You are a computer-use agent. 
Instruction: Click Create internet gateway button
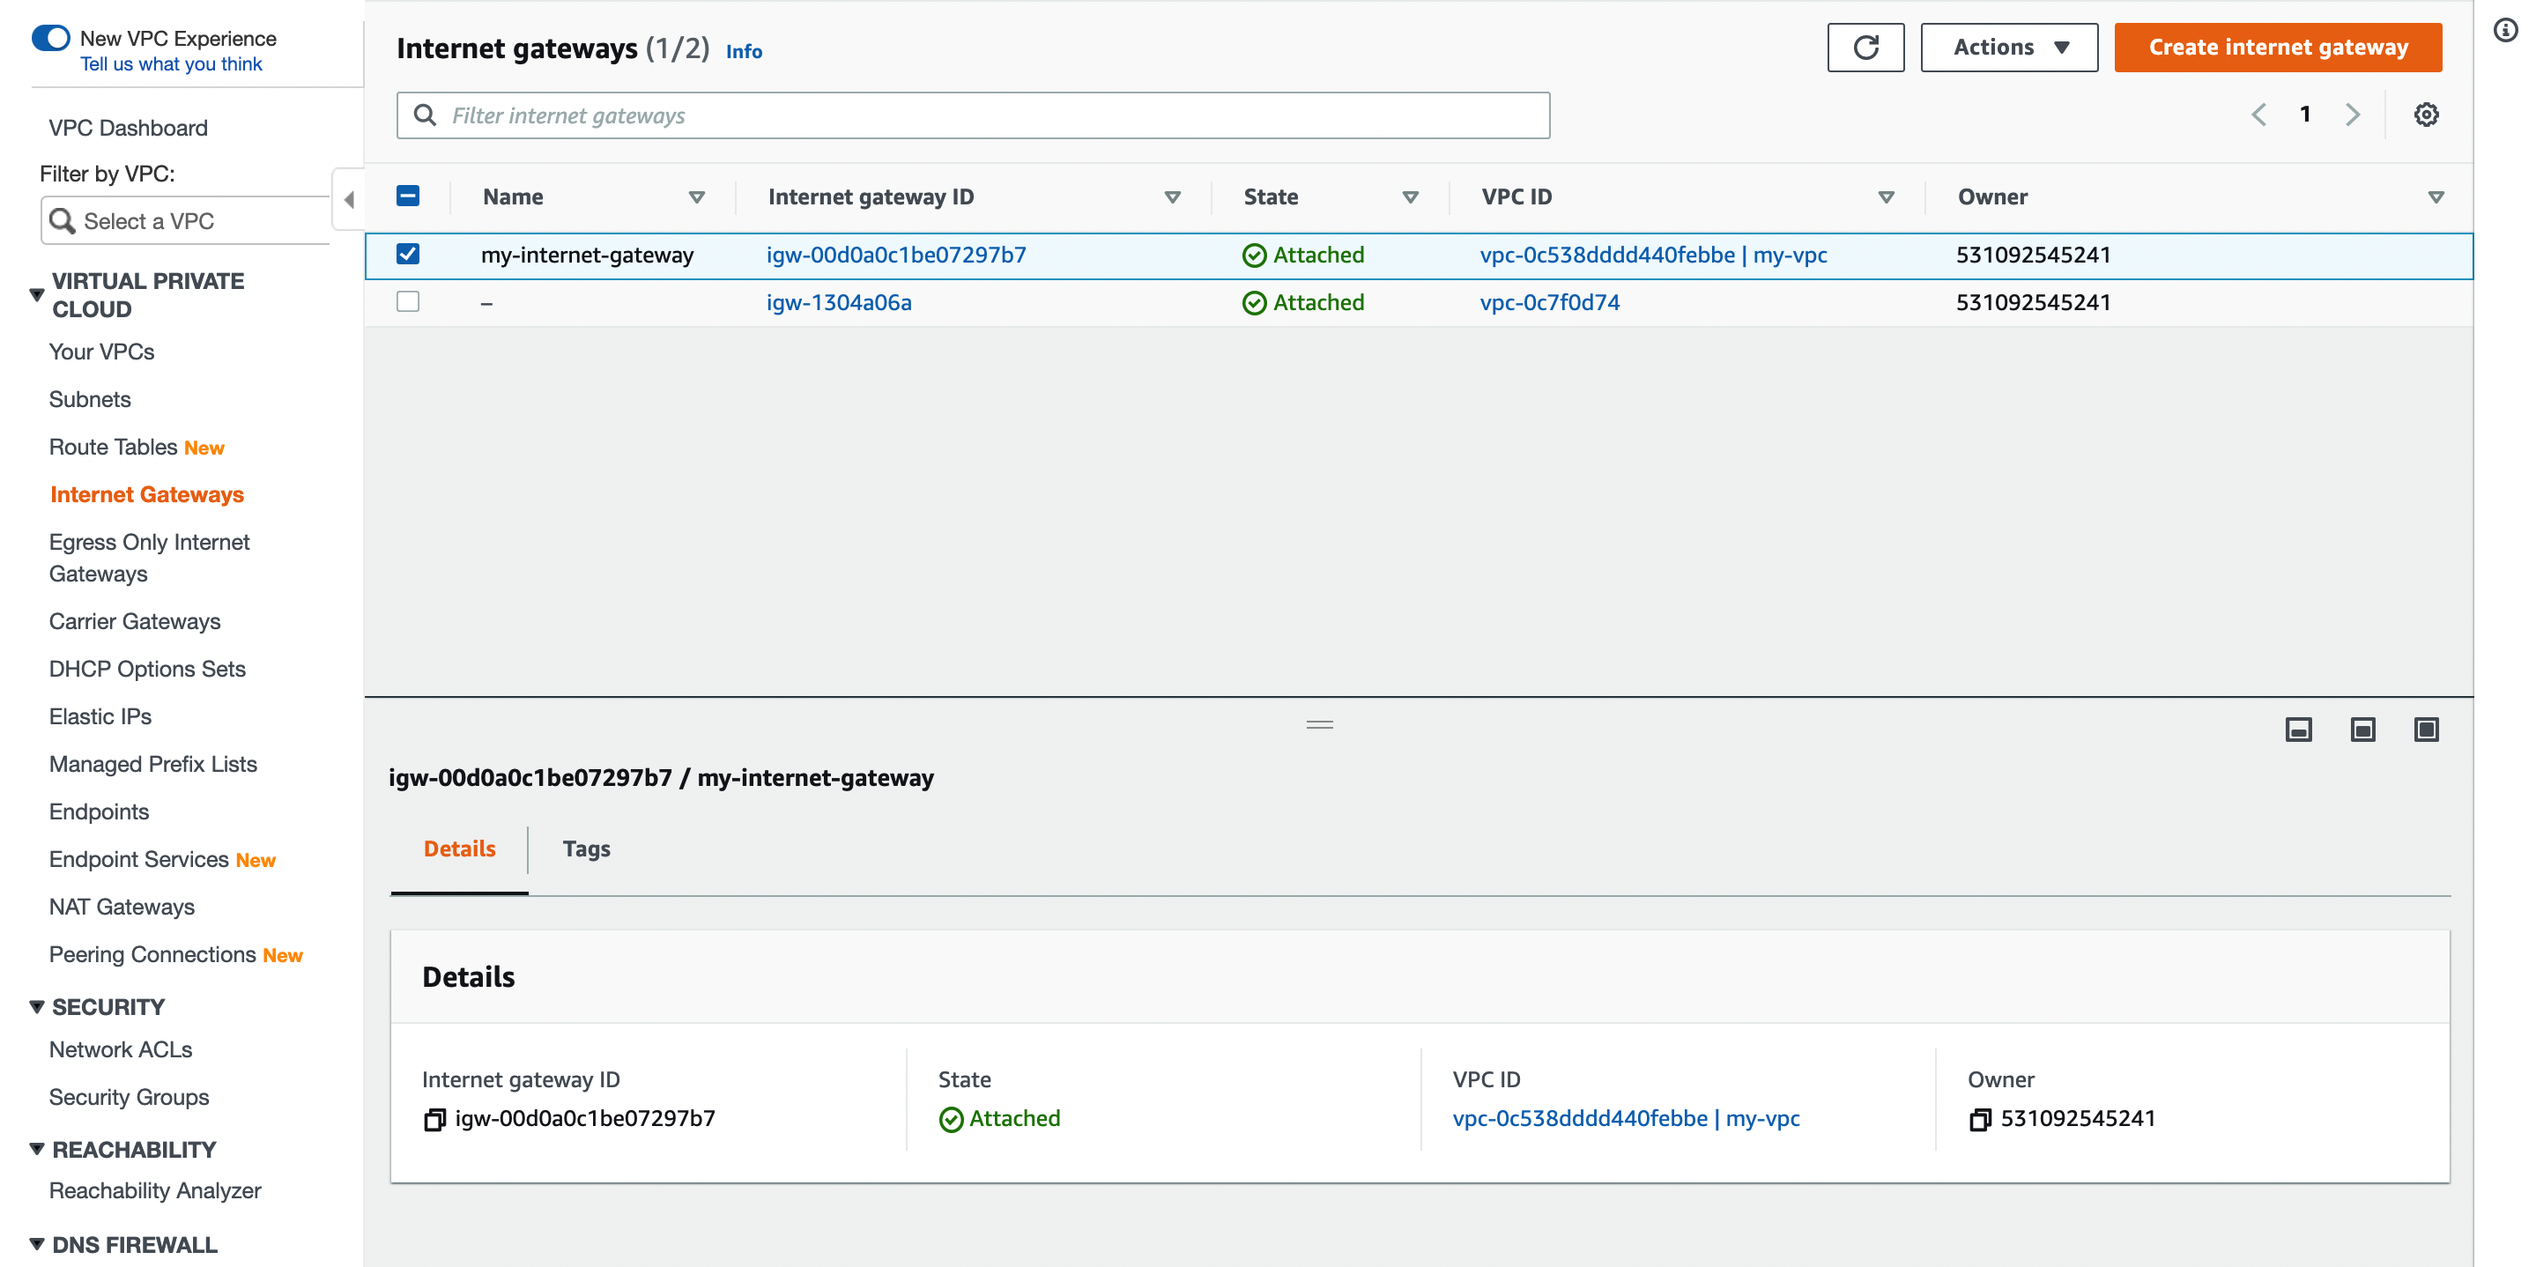(2277, 48)
